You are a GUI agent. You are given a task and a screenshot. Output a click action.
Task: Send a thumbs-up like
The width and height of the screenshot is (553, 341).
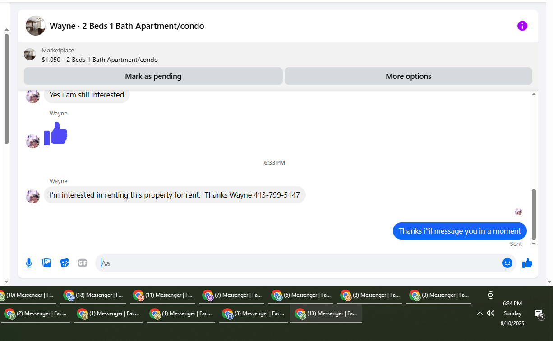click(x=527, y=263)
